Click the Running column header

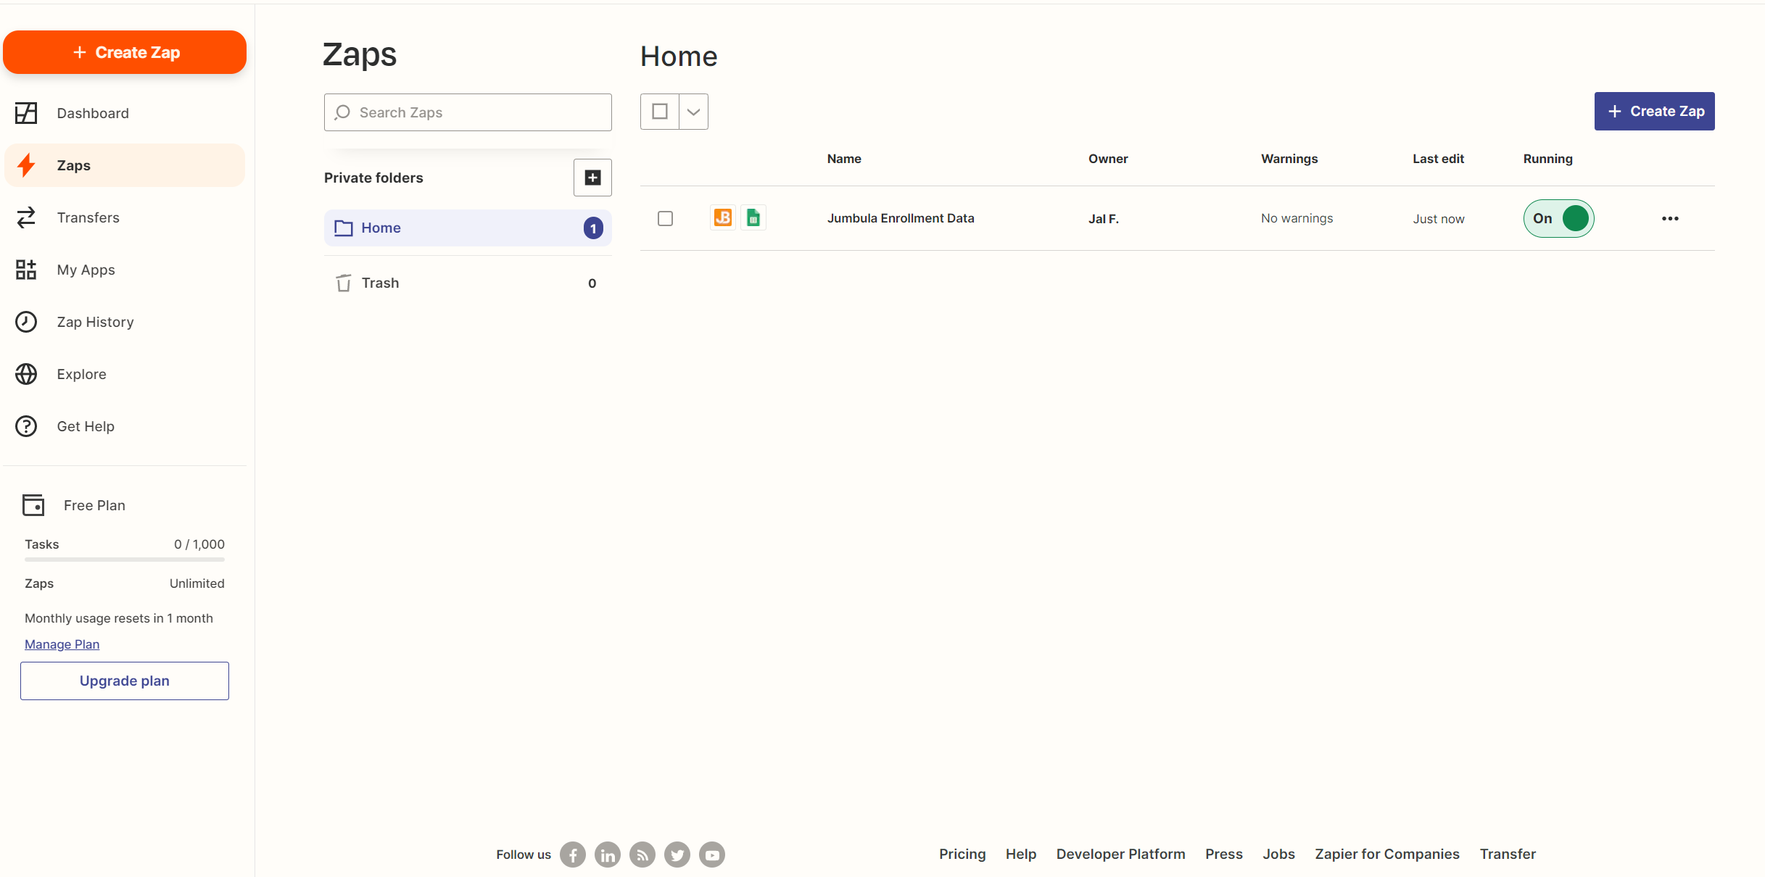coord(1547,159)
